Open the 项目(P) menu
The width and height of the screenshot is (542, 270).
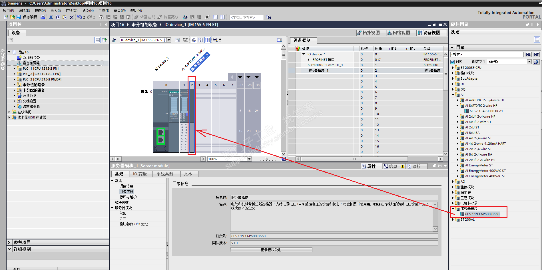click(x=9, y=11)
